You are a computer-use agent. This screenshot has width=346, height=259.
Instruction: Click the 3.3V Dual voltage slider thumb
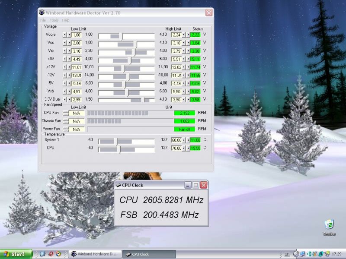tap(144, 100)
